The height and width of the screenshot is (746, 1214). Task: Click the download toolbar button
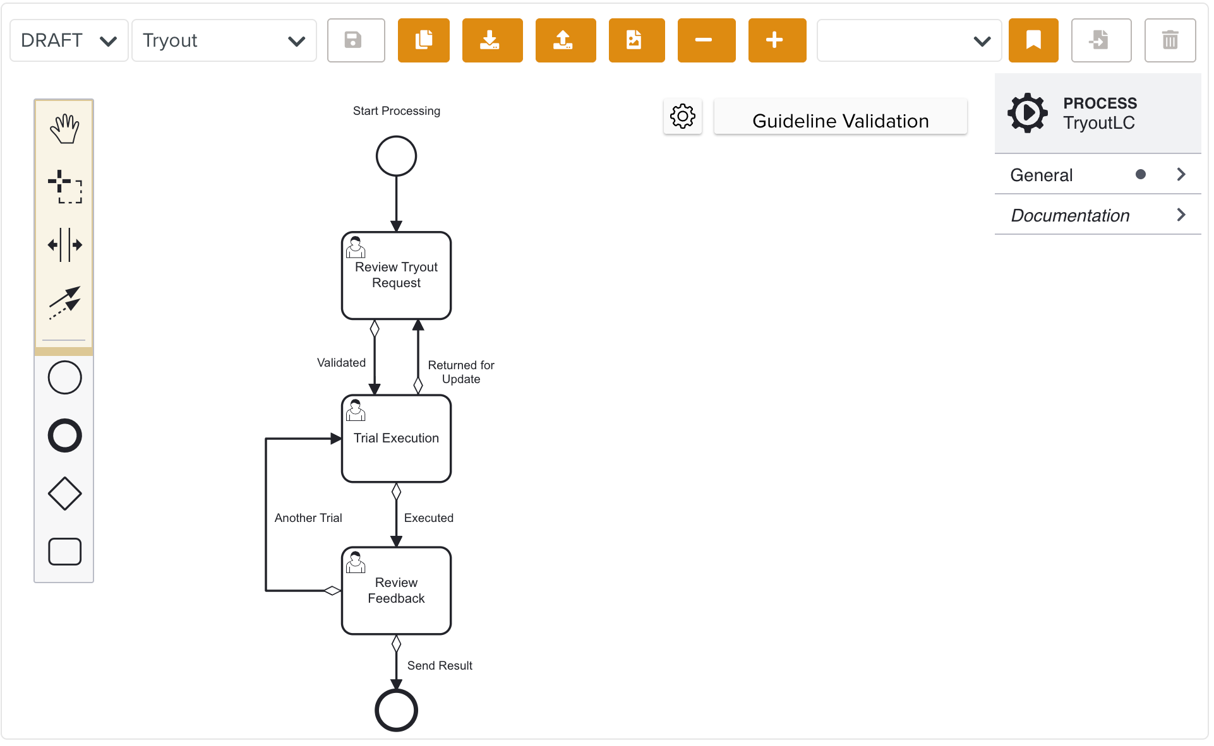pos(492,40)
